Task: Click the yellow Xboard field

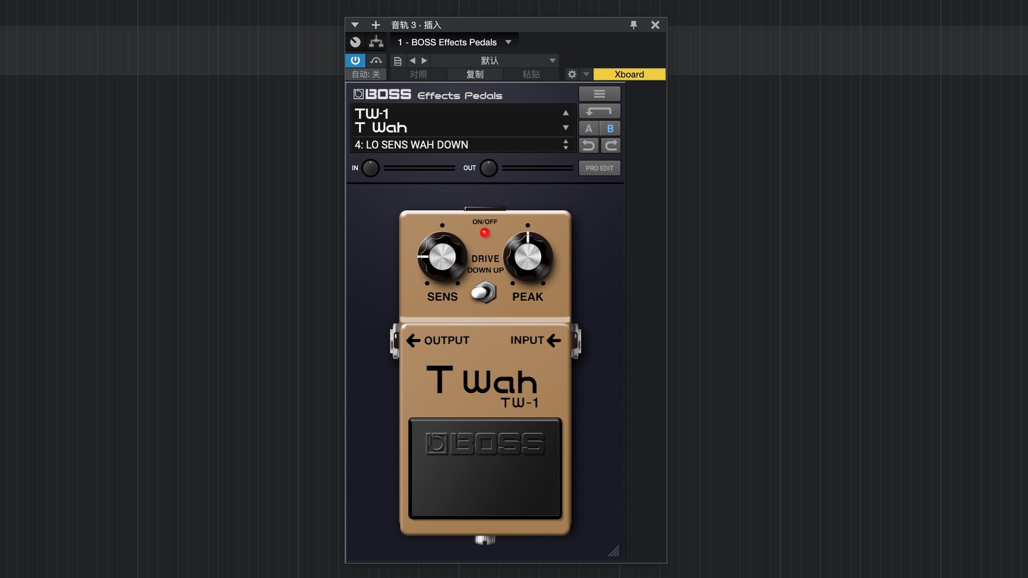Action: [630, 74]
